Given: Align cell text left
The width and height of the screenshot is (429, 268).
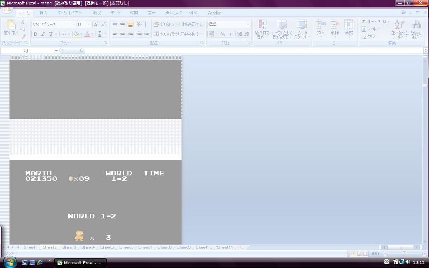Looking at the screenshot, I should [x=115, y=34].
